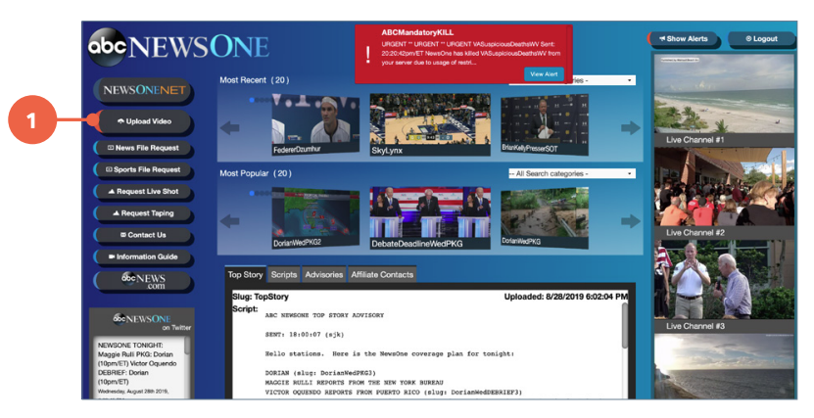Screen dimensions: 814x418
Task: Open the FedererDzumhur video thumbnail
Action: coord(315,124)
